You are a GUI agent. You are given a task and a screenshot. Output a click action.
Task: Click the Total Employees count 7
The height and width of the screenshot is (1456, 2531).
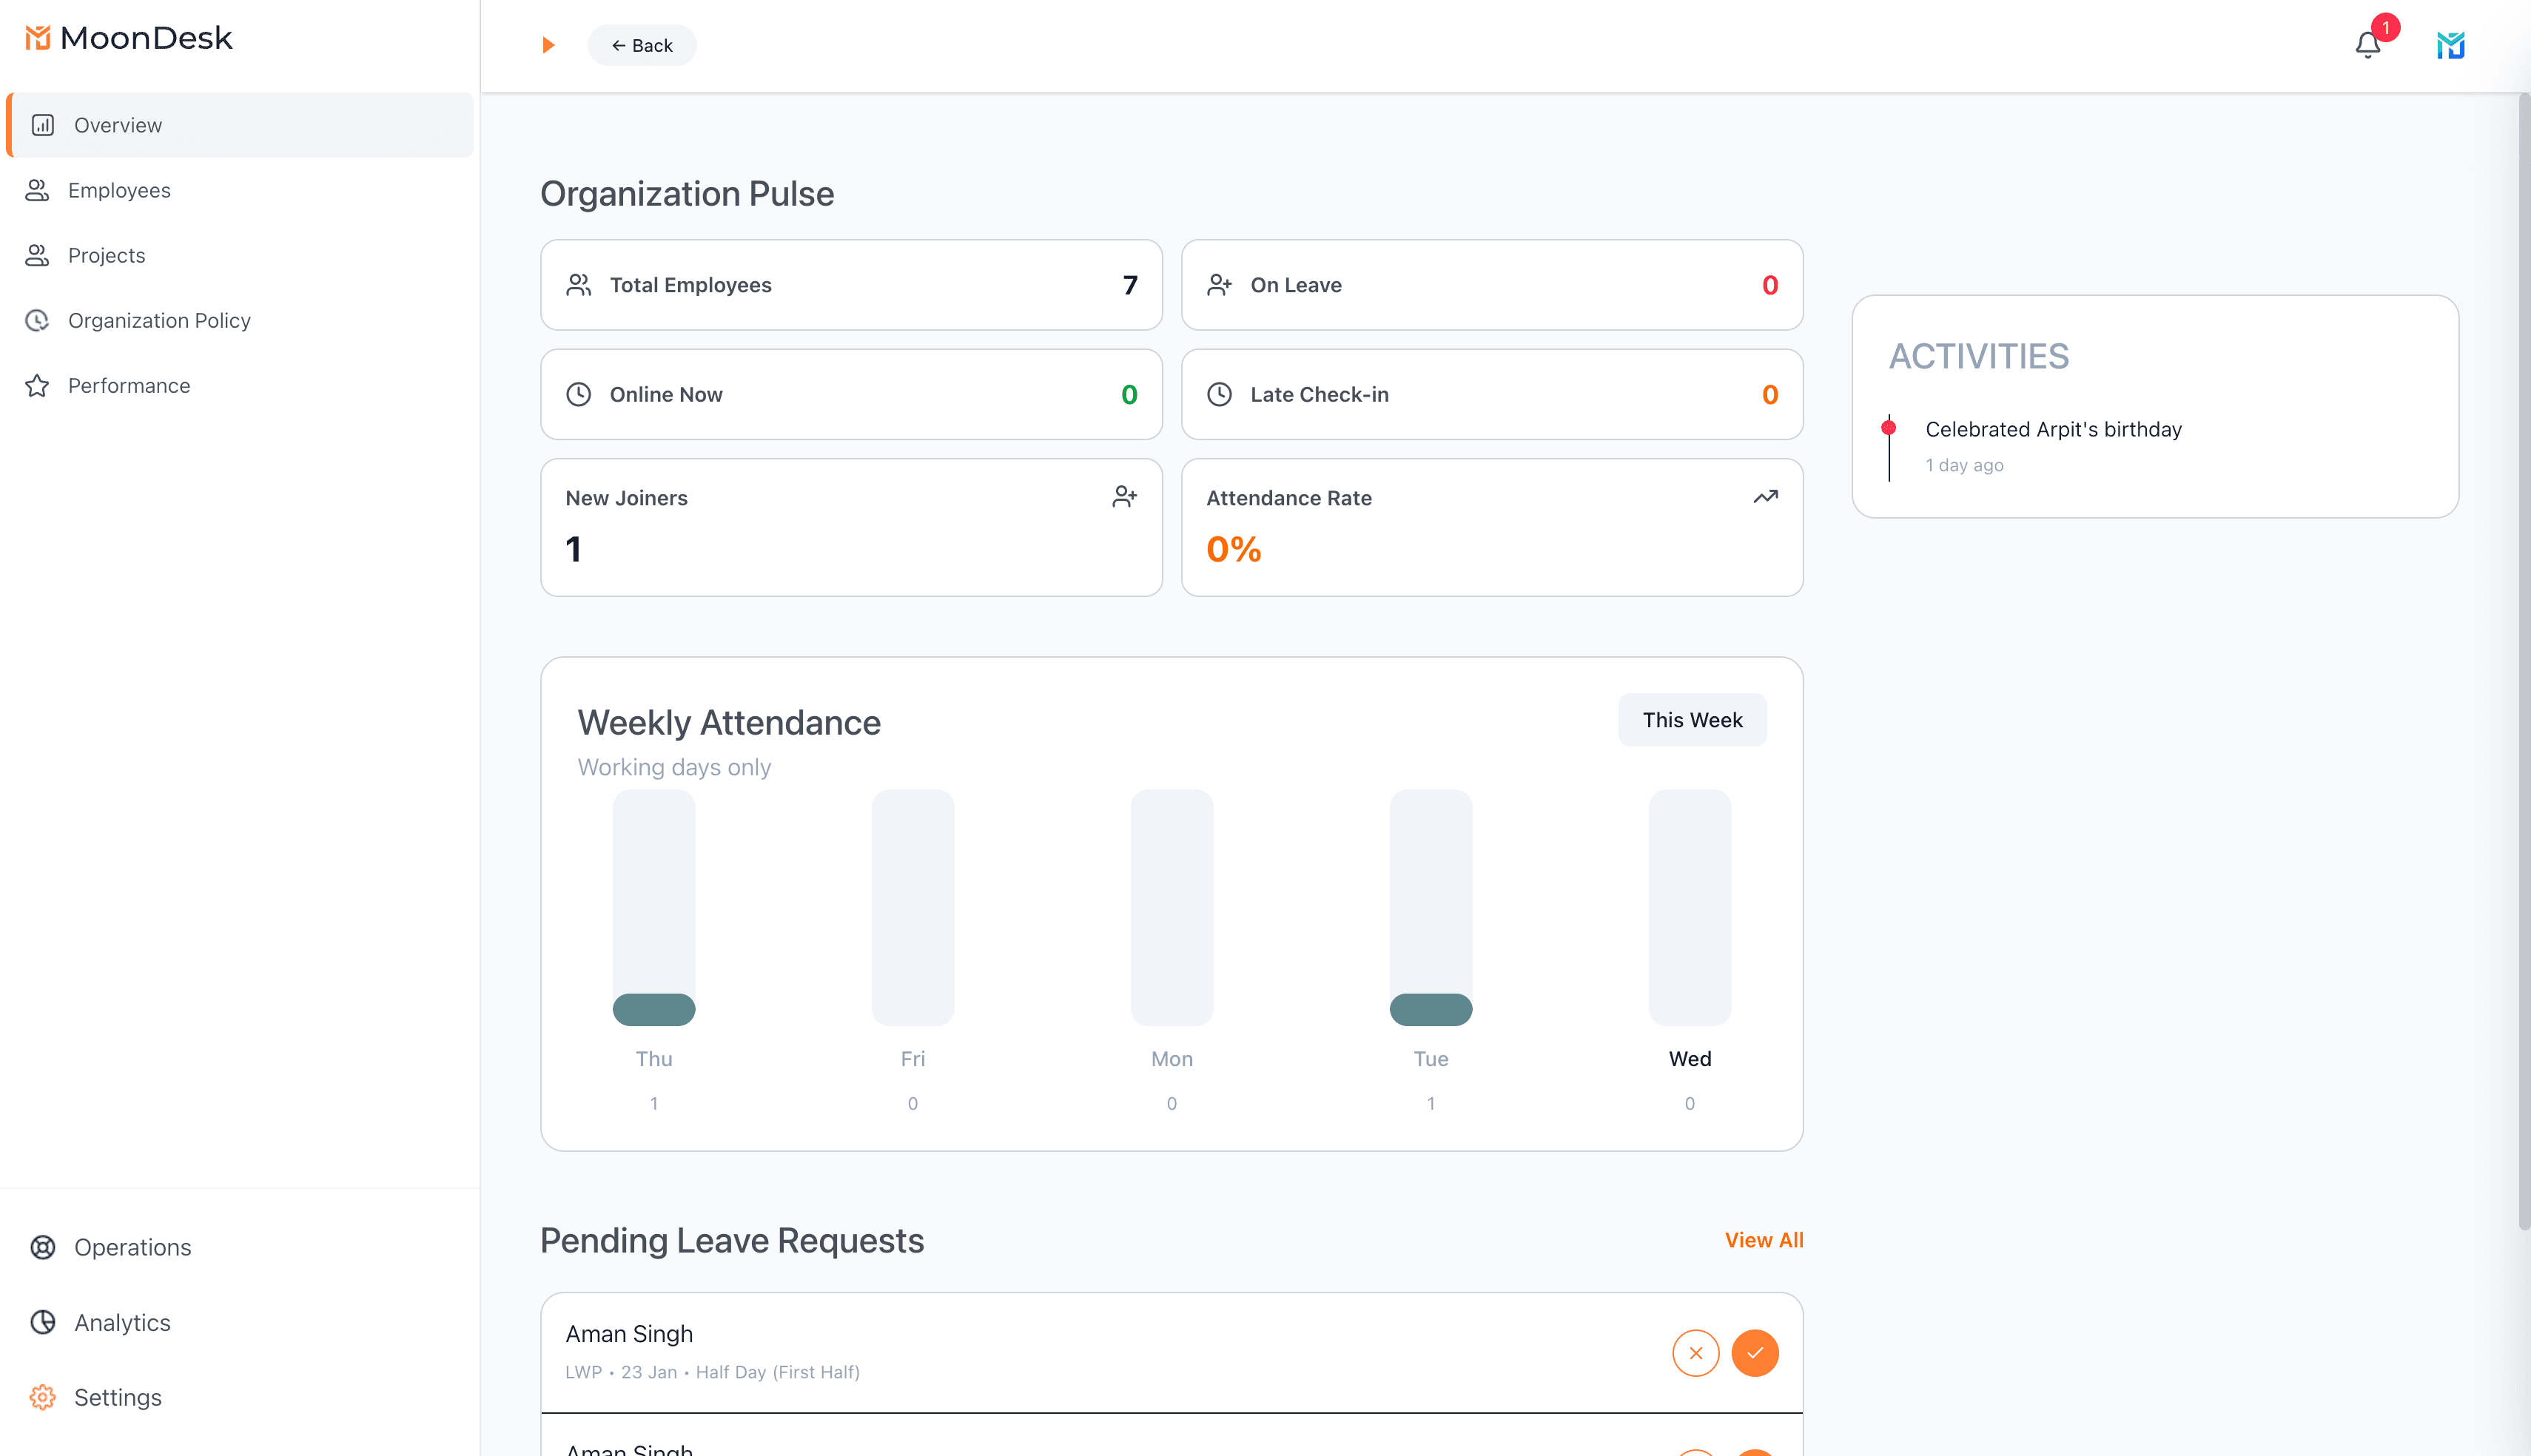pyautogui.click(x=1129, y=285)
